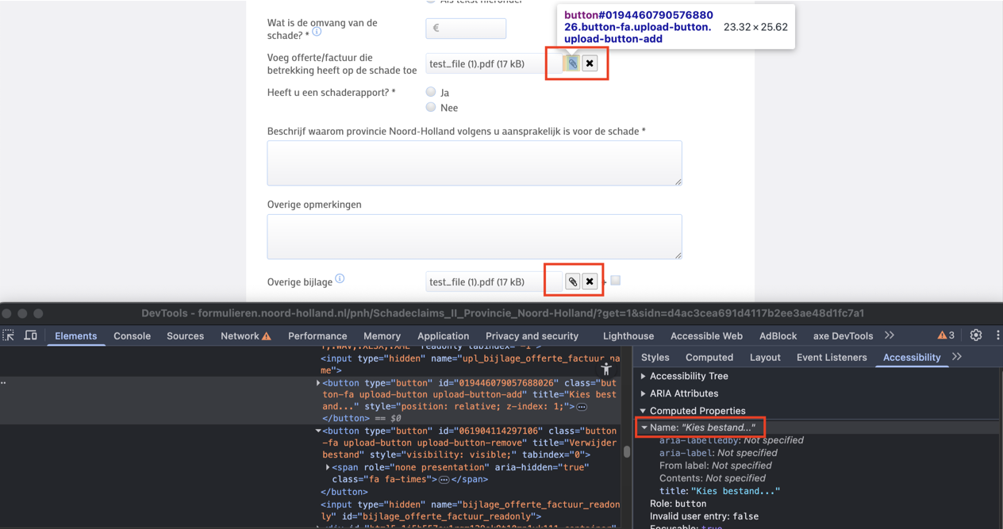The width and height of the screenshot is (1003, 529).
Task: Click the issues warning counter showing 3
Action: 946,335
